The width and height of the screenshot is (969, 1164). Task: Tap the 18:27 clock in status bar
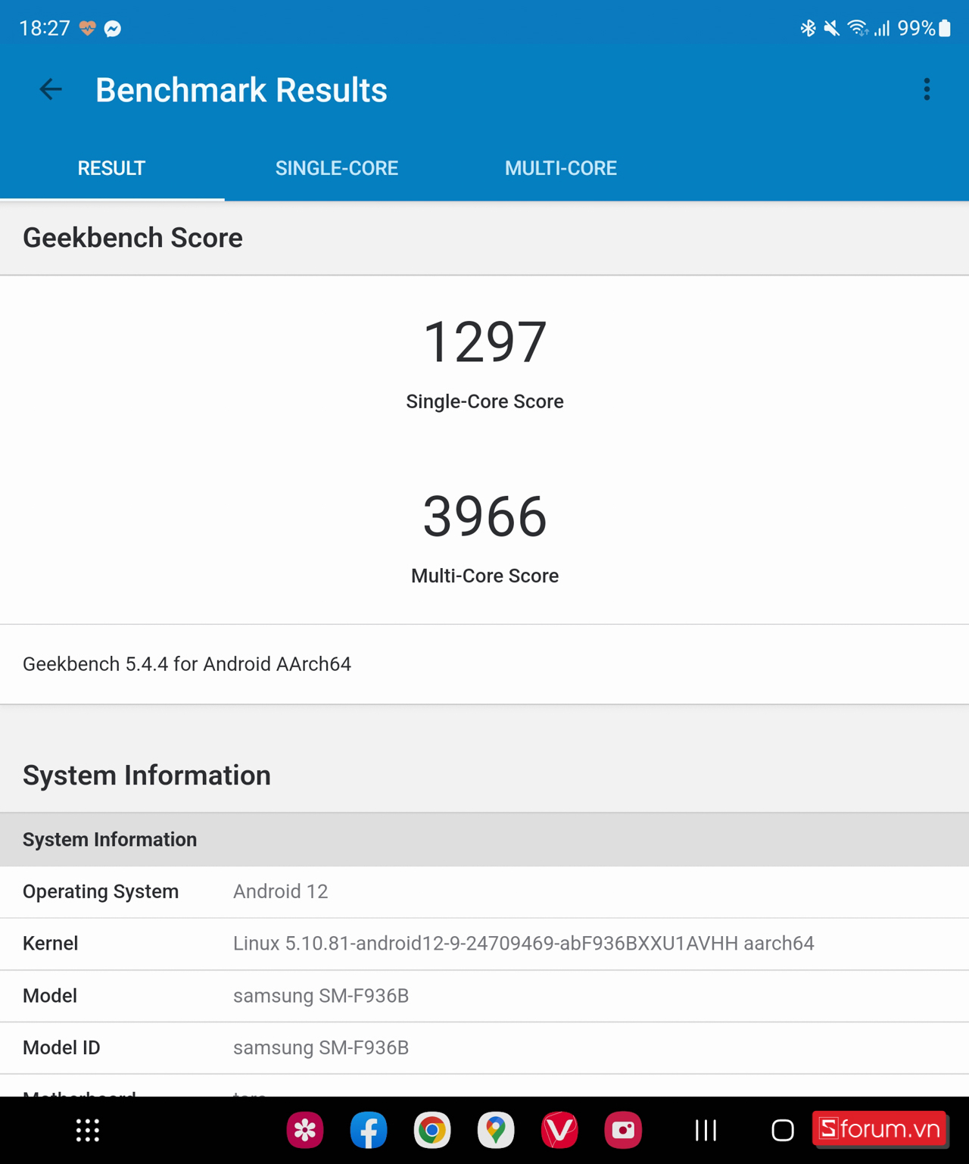45,29
